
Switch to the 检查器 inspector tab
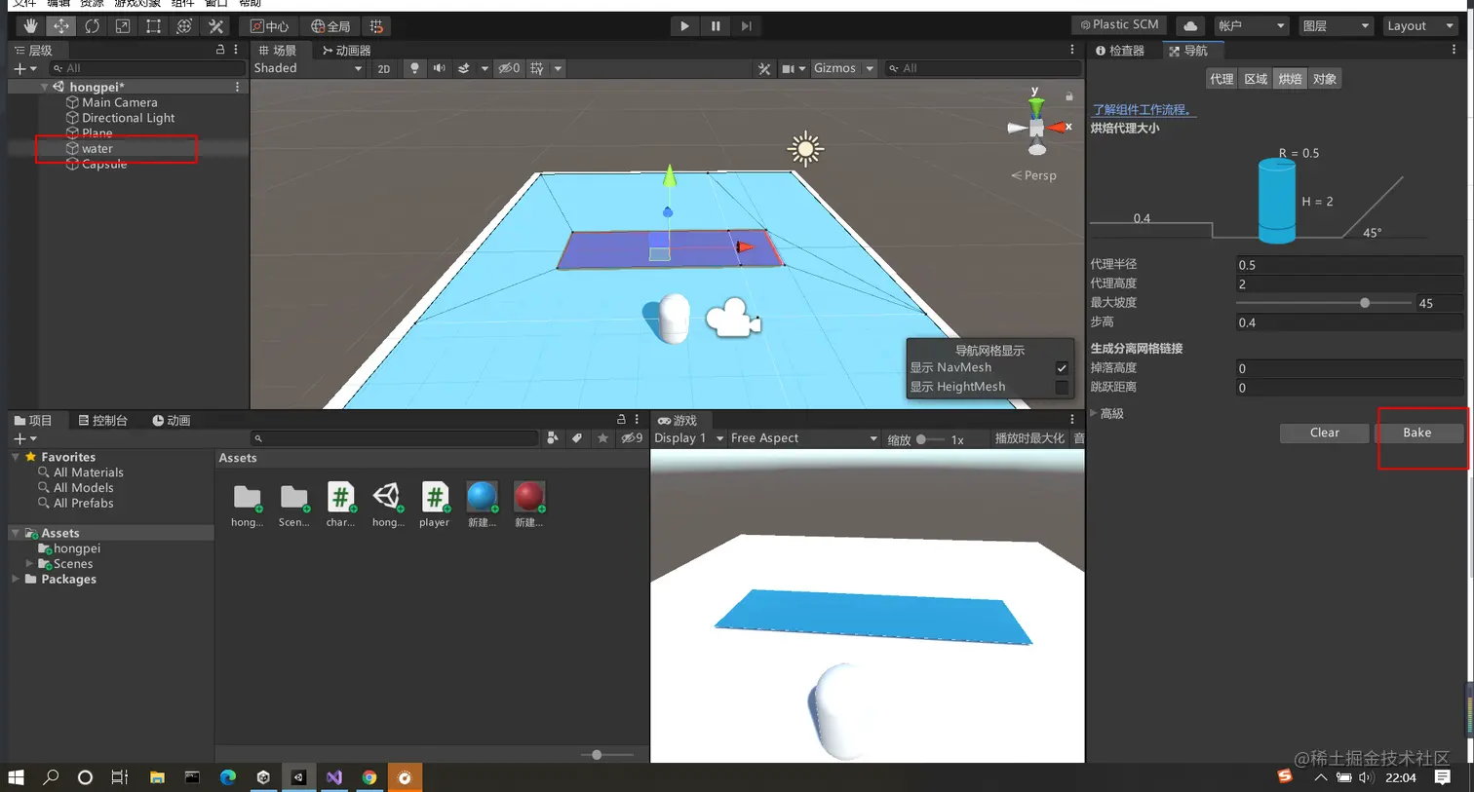(1119, 51)
